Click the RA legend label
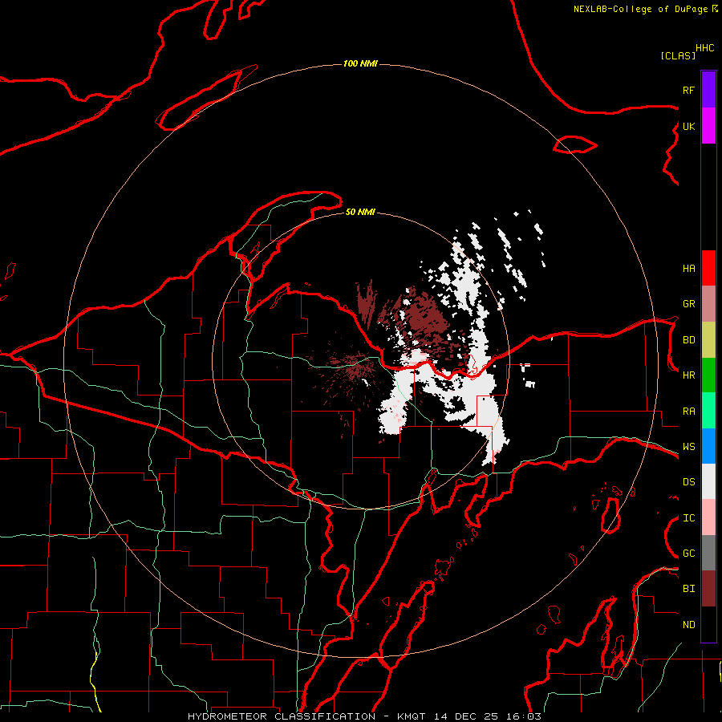This screenshot has width=722, height=722. pyautogui.click(x=688, y=412)
